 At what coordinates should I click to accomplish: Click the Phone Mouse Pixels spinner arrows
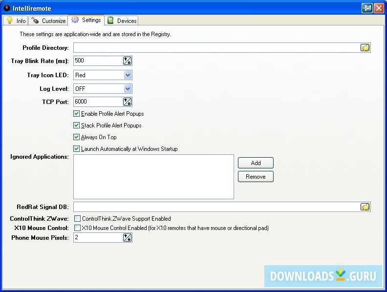coord(128,237)
